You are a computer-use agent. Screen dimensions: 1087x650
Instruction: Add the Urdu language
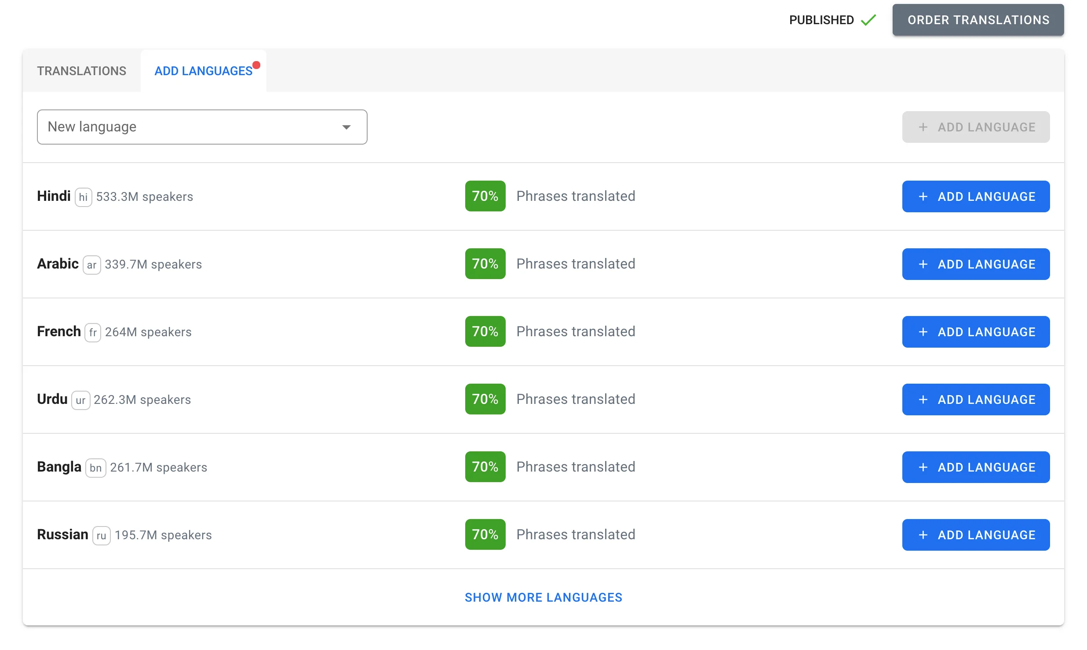pyautogui.click(x=976, y=399)
